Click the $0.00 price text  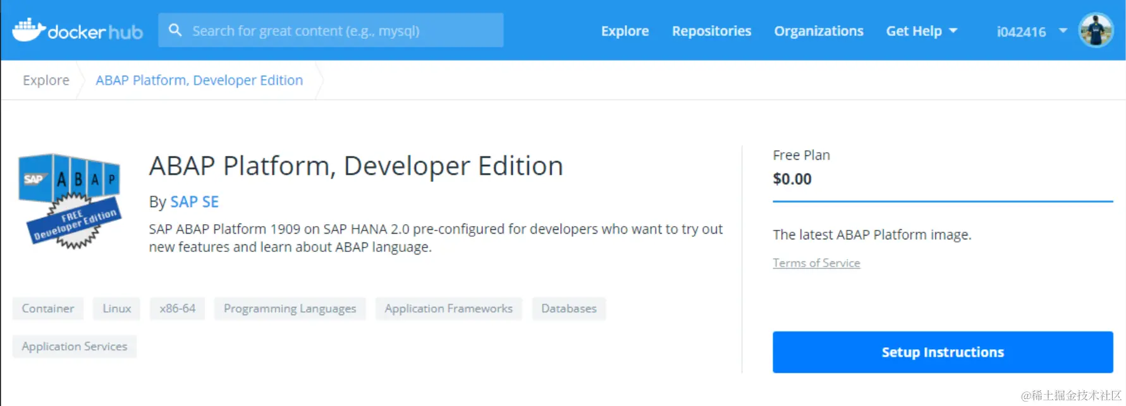pos(792,179)
